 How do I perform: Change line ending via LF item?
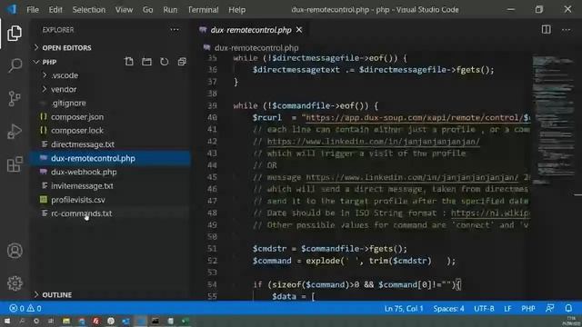[507, 309]
